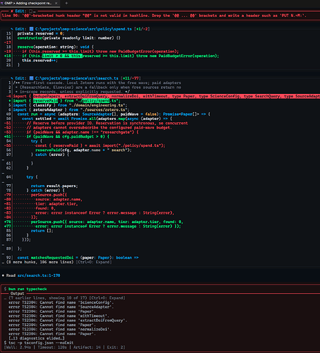Image resolution: width=320 pixels, height=353 pixels.
Task: Click the bullet icon before Read
Action: [3, 275]
